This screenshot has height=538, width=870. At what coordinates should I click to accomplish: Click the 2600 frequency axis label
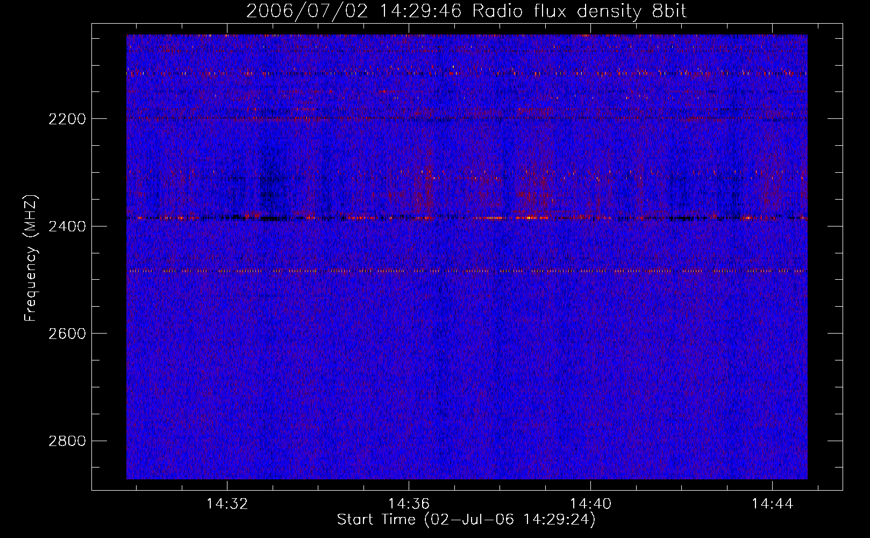coord(67,334)
